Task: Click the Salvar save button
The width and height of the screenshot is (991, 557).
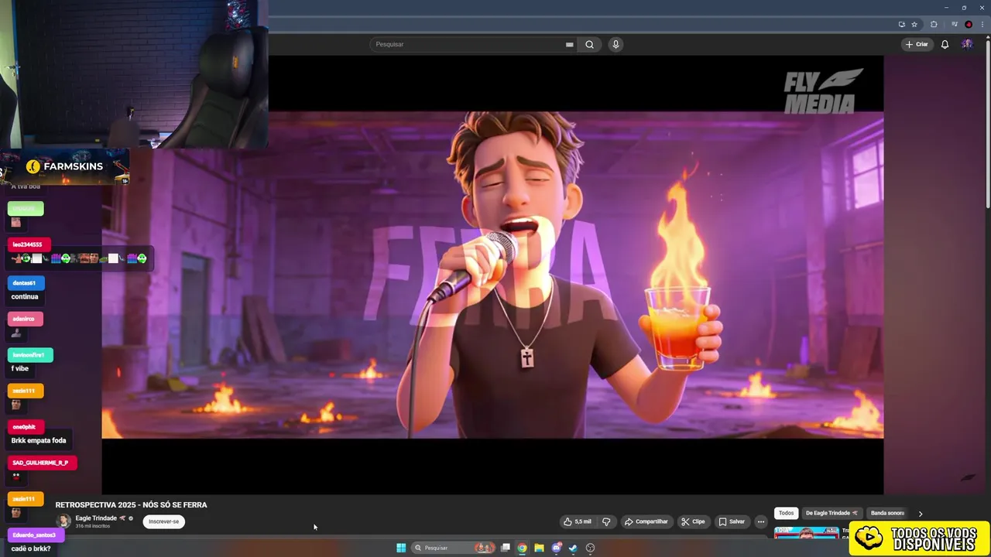Action: coord(732,521)
